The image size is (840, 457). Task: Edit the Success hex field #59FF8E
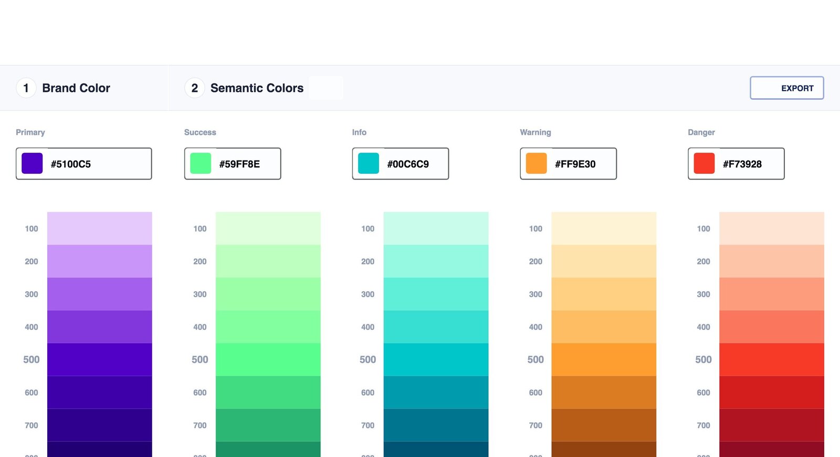[233, 164]
